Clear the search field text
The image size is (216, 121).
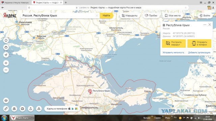point(97,16)
